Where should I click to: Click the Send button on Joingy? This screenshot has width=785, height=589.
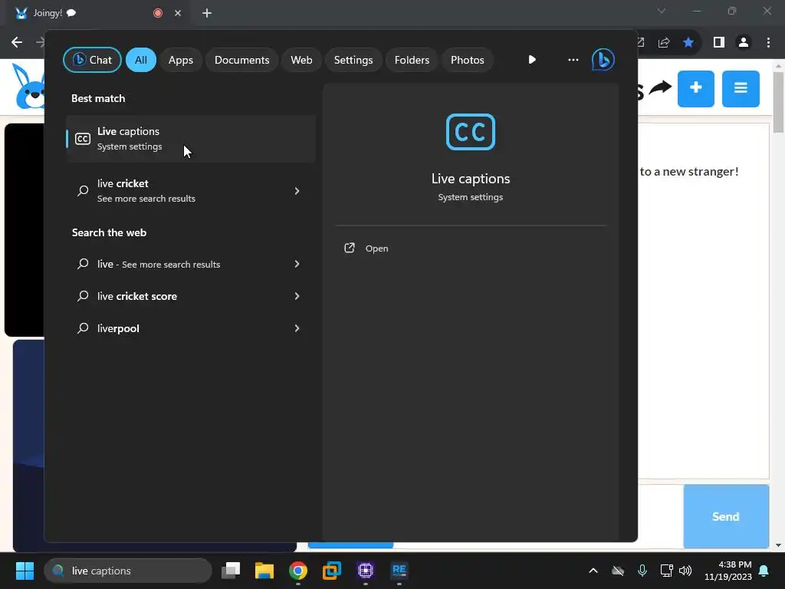(726, 516)
